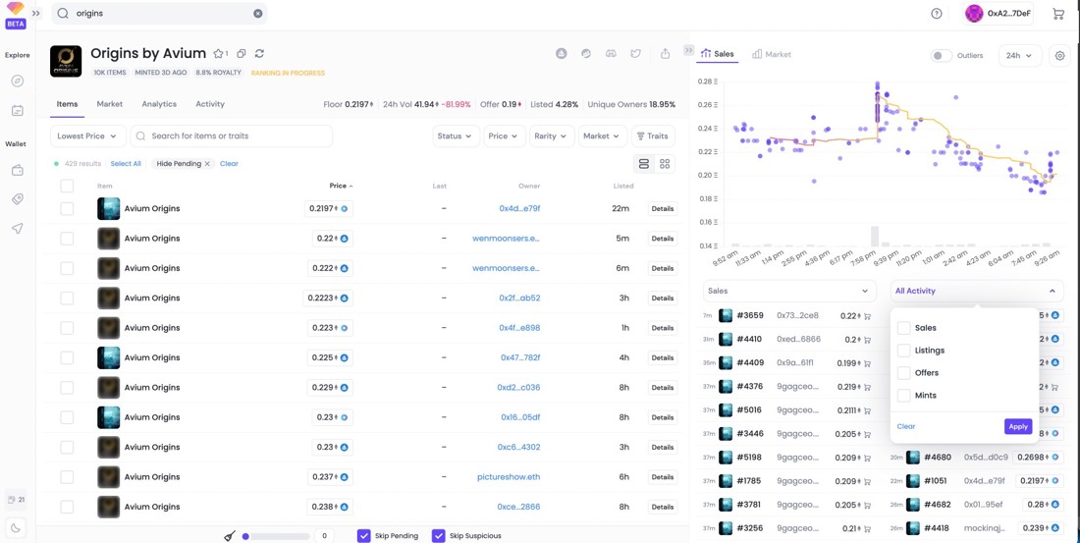Viewport: 1080px width, 543px height.
Task: Open the Market filter dropdown
Action: click(604, 136)
